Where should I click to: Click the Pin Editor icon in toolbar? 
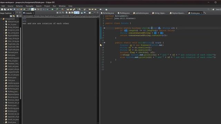tap(106, 9)
